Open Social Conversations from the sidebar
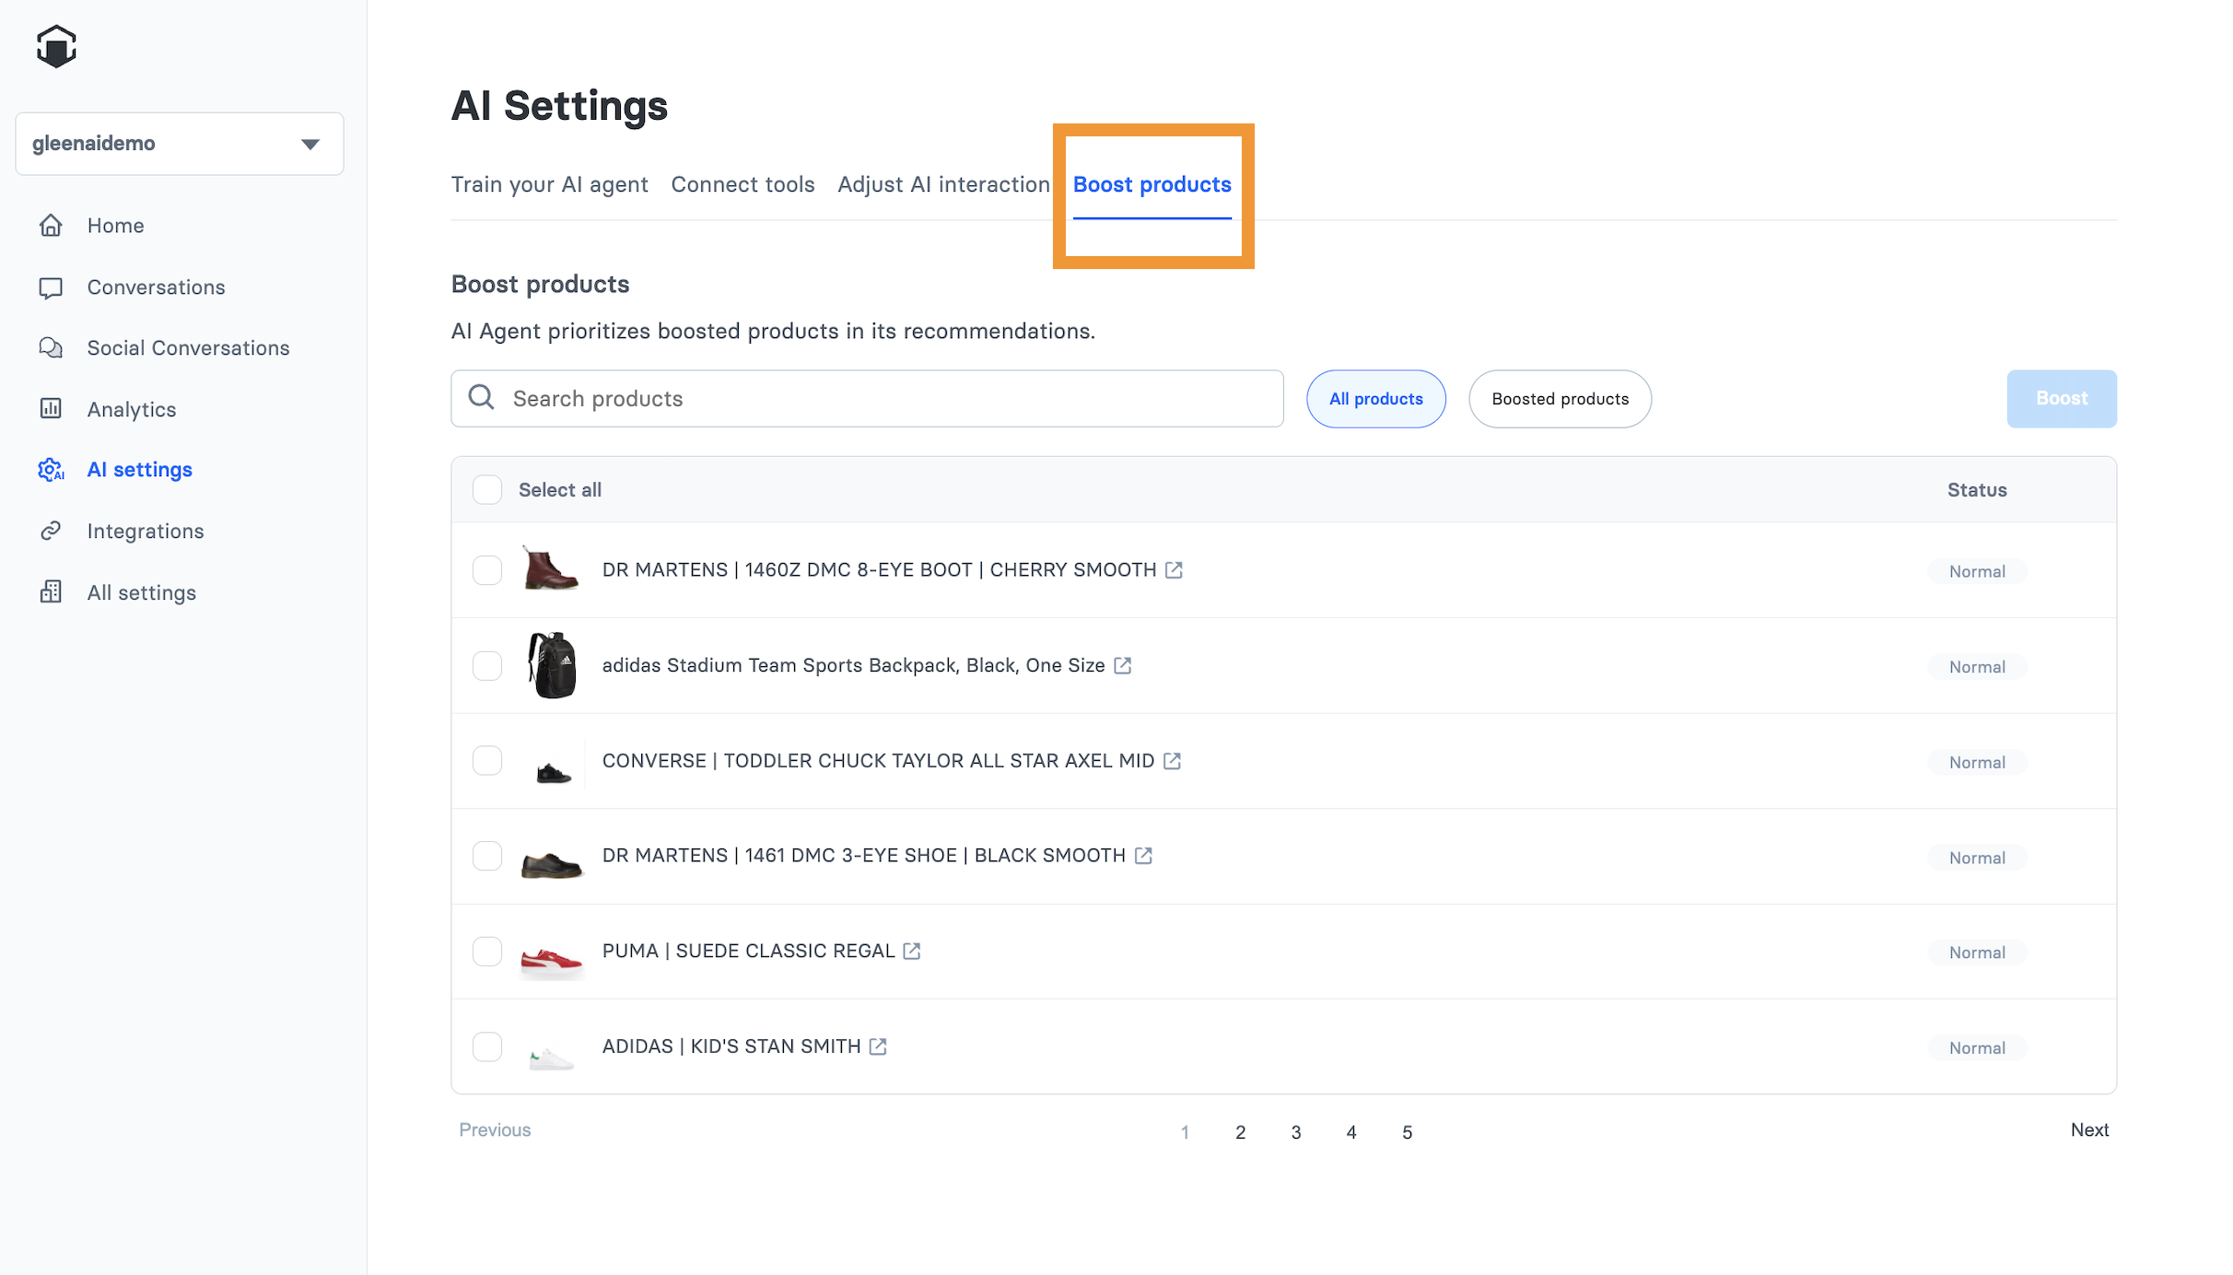 click(51, 347)
